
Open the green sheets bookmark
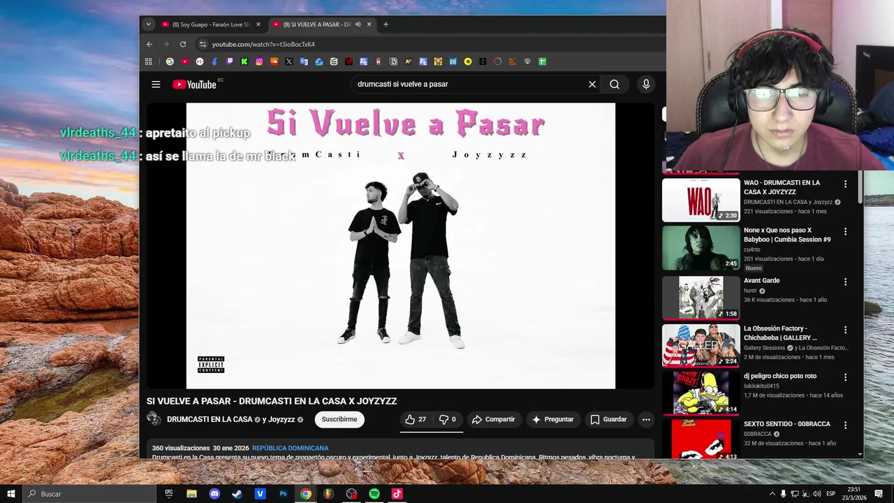542,61
